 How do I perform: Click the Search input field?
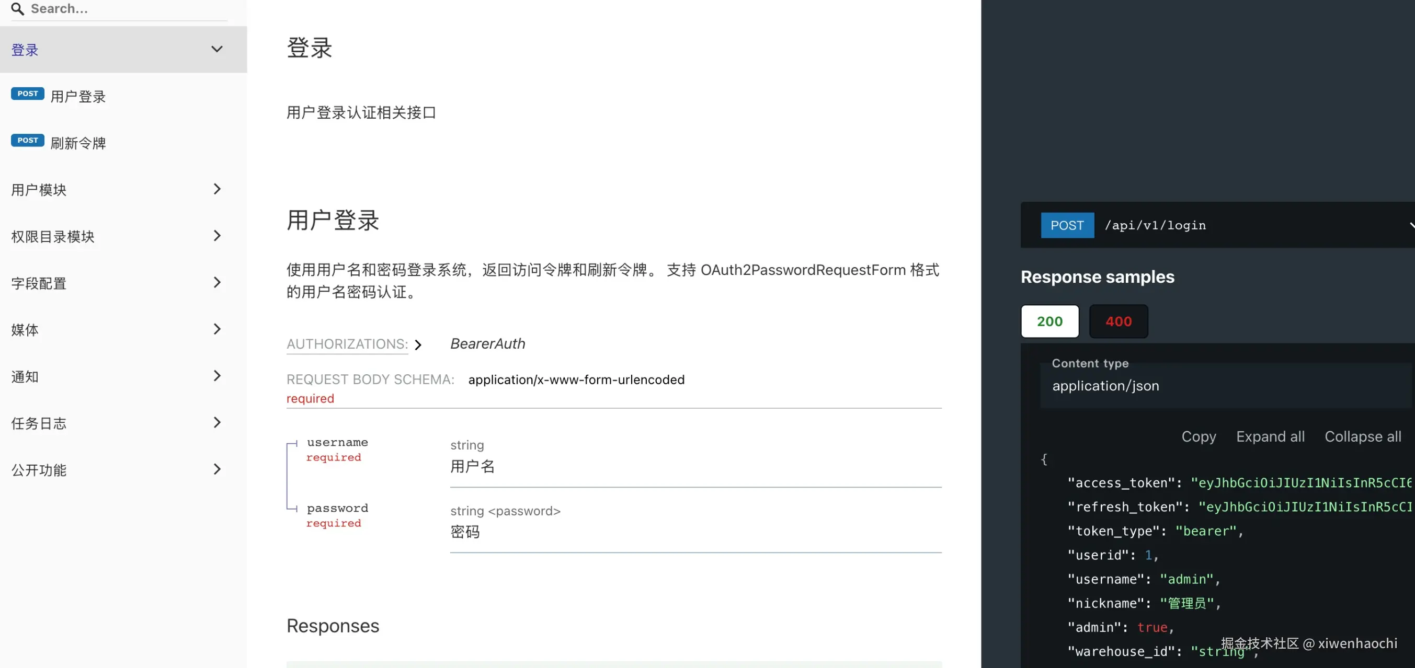(x=127, y=9)
